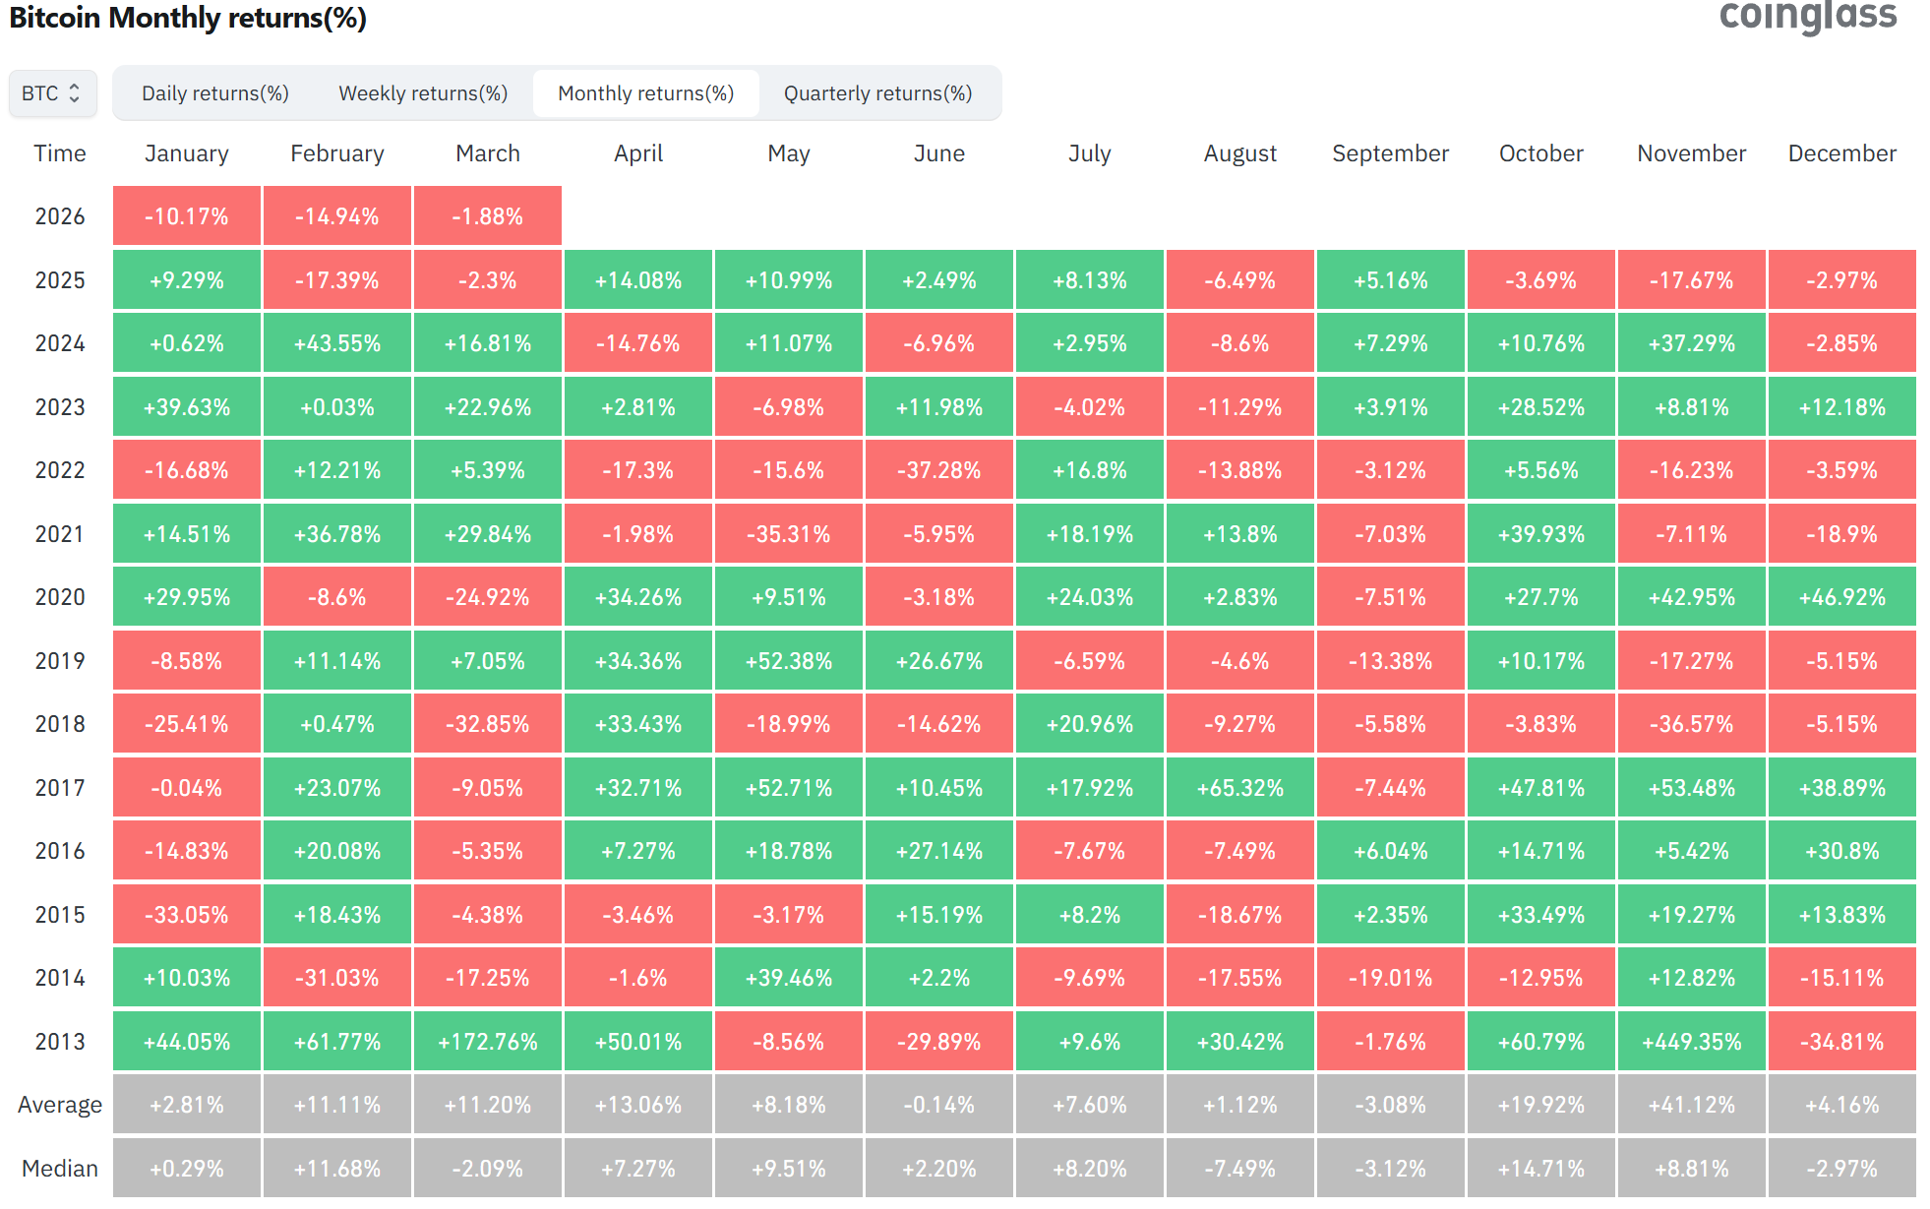Switch to Daily returns(%) tab

(x=214, y=93)
